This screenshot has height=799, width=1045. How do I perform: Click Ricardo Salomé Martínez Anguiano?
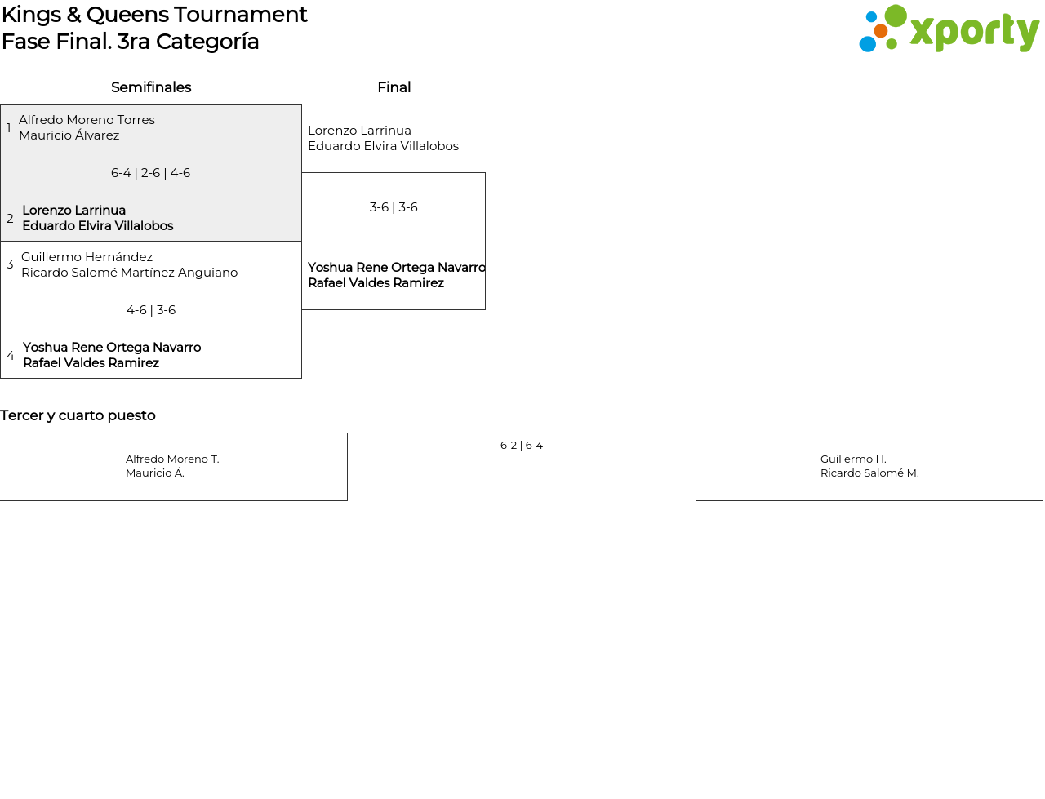pyautogui.click(x=130, y=273)
